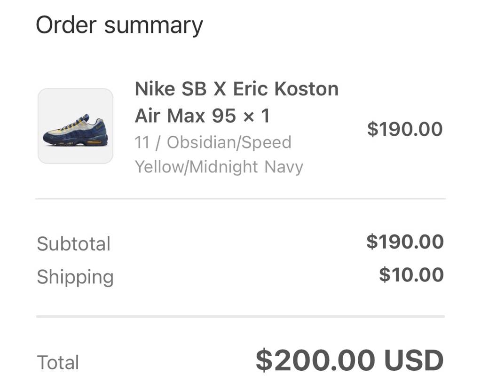This screenshot has width=481, height=390.
Task: Select the subtotal amount $190.00
Action: click(x=405, y=242)
